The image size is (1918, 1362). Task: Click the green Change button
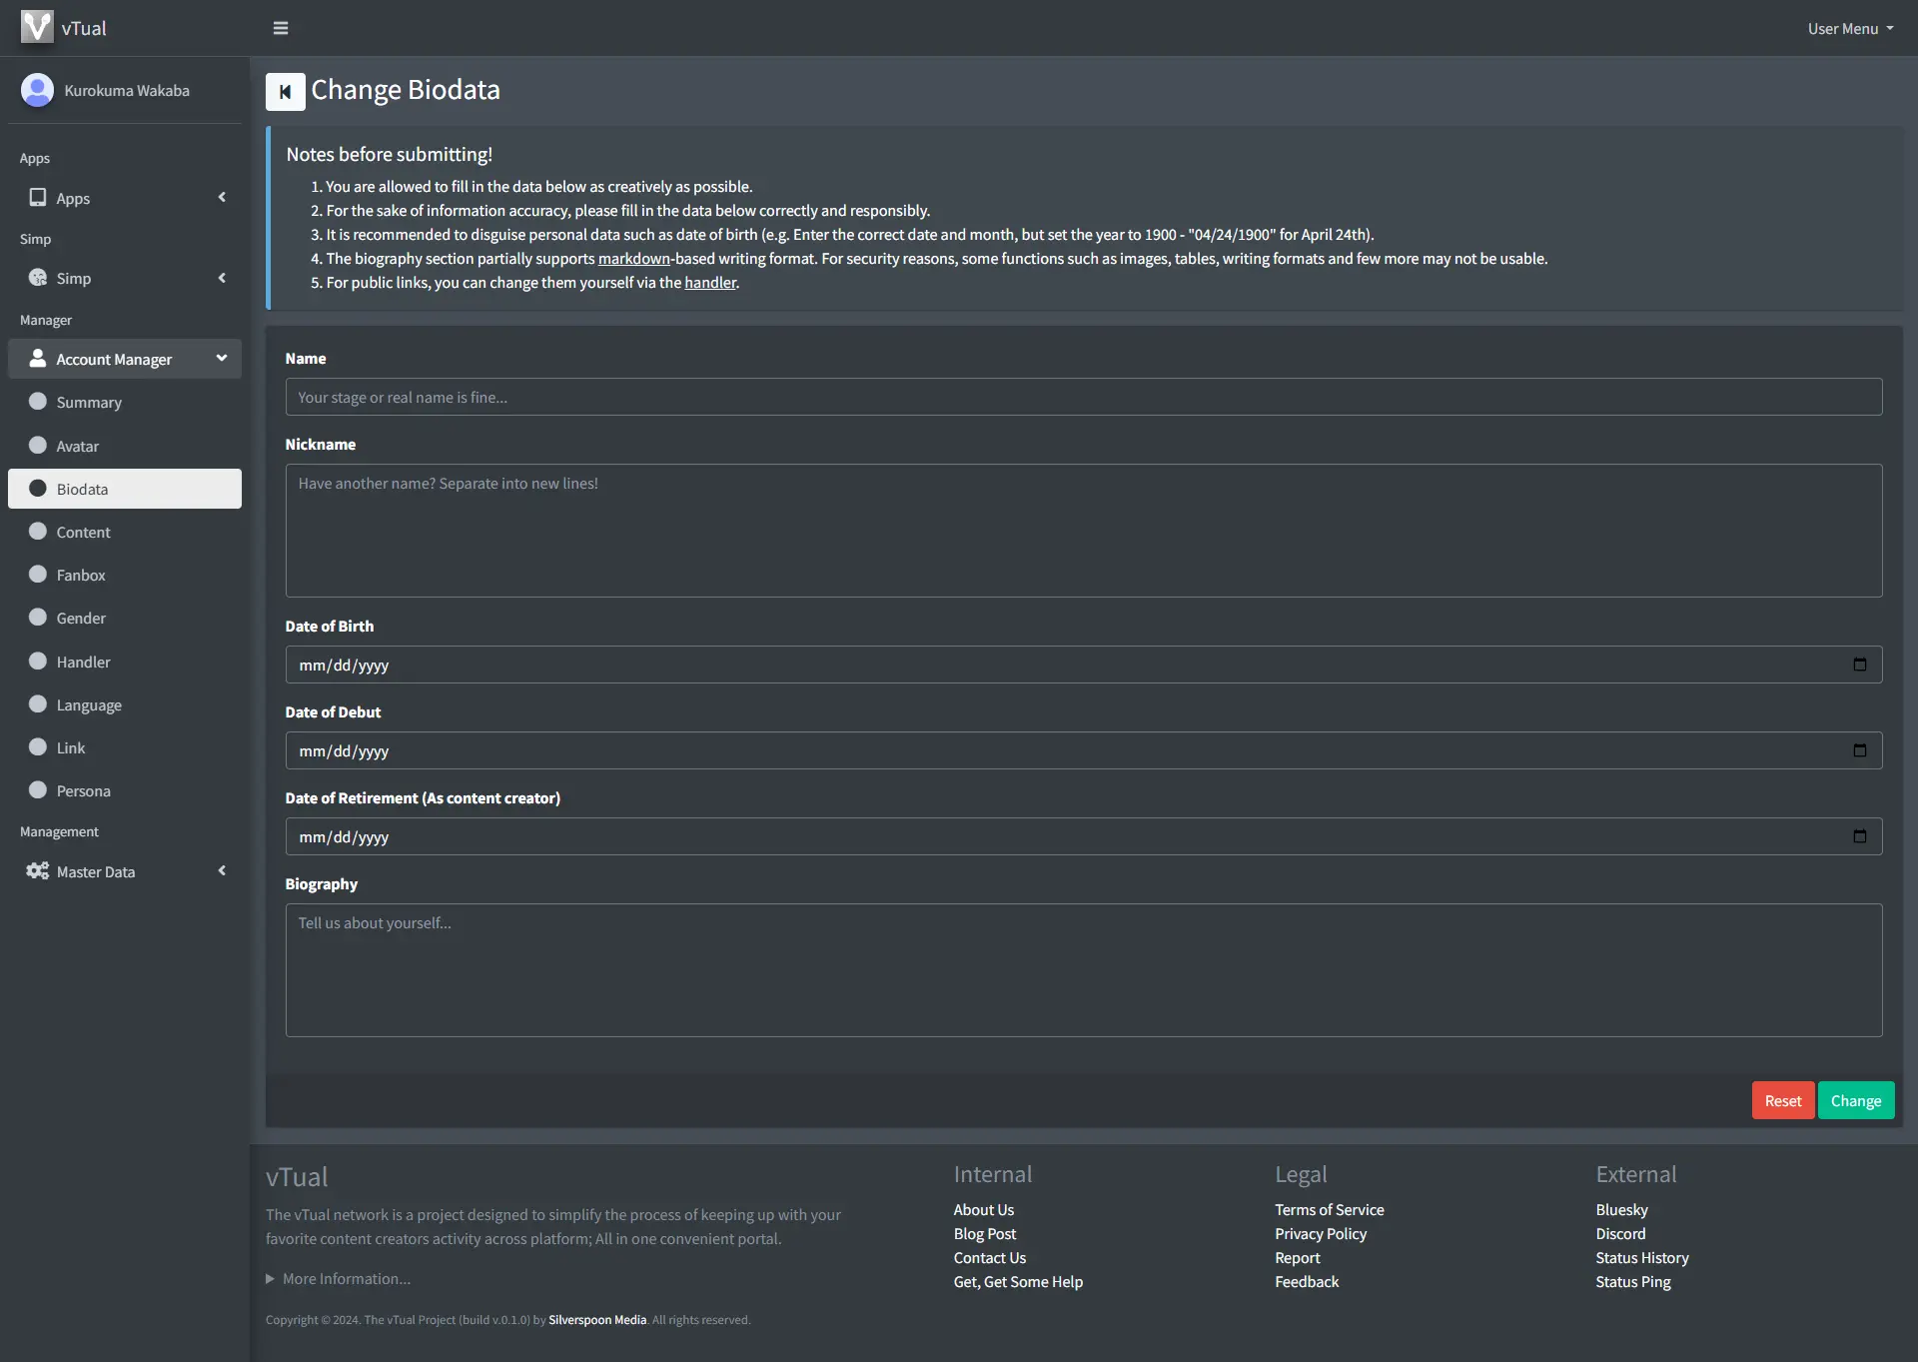(x=1855, y=1101)
